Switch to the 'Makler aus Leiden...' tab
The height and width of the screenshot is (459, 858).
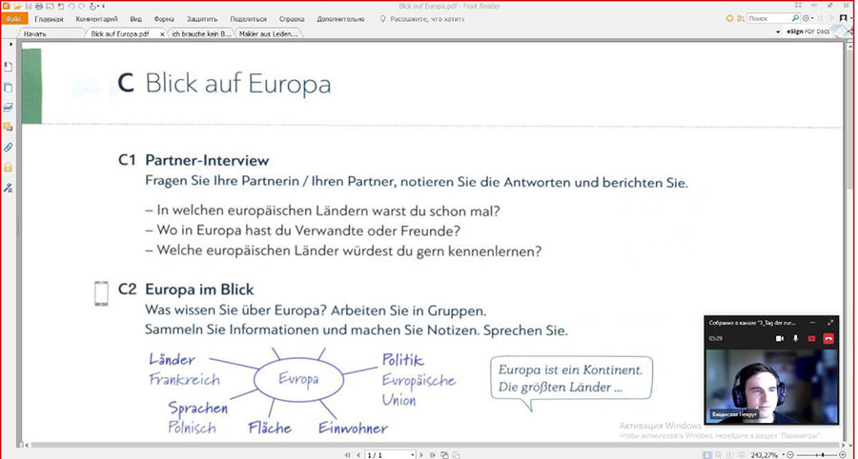(268, 33)
